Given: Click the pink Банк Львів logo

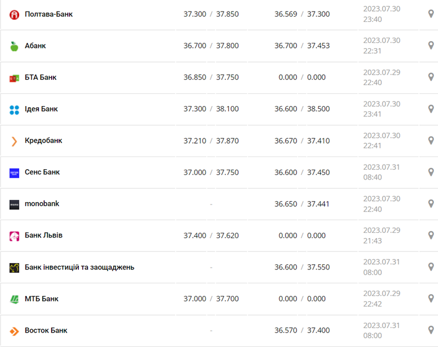Looking at the screenshot, I should (x=14, y=236).
